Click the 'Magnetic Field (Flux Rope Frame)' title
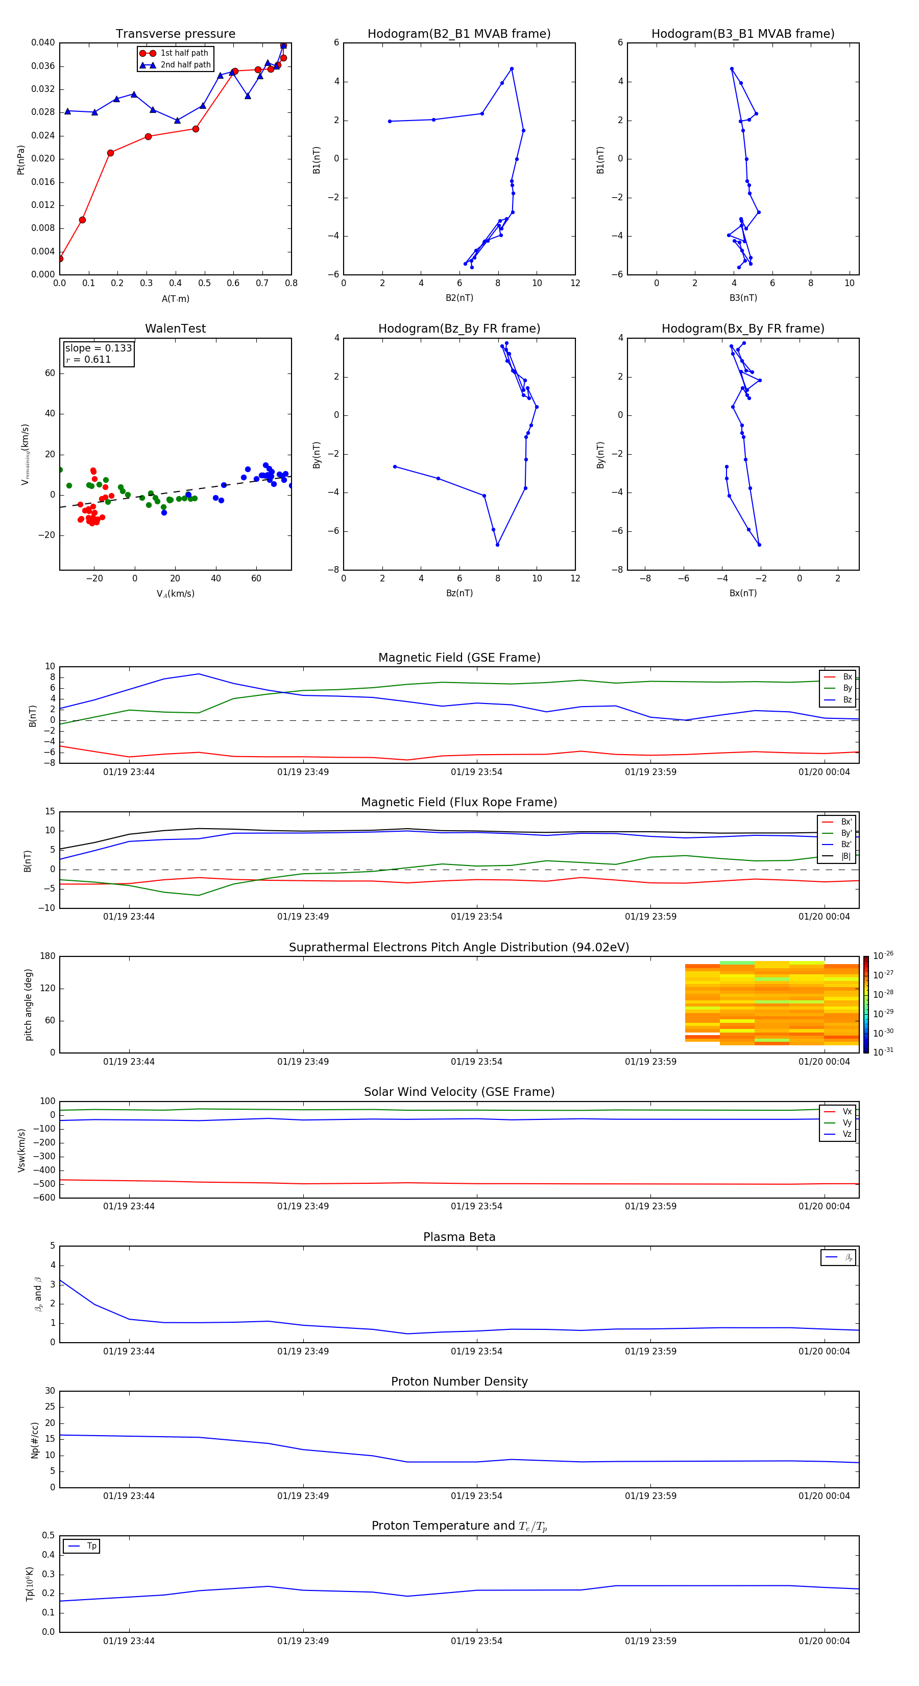This screenshot has height=1686, width=919. click(x=459, y=803)
